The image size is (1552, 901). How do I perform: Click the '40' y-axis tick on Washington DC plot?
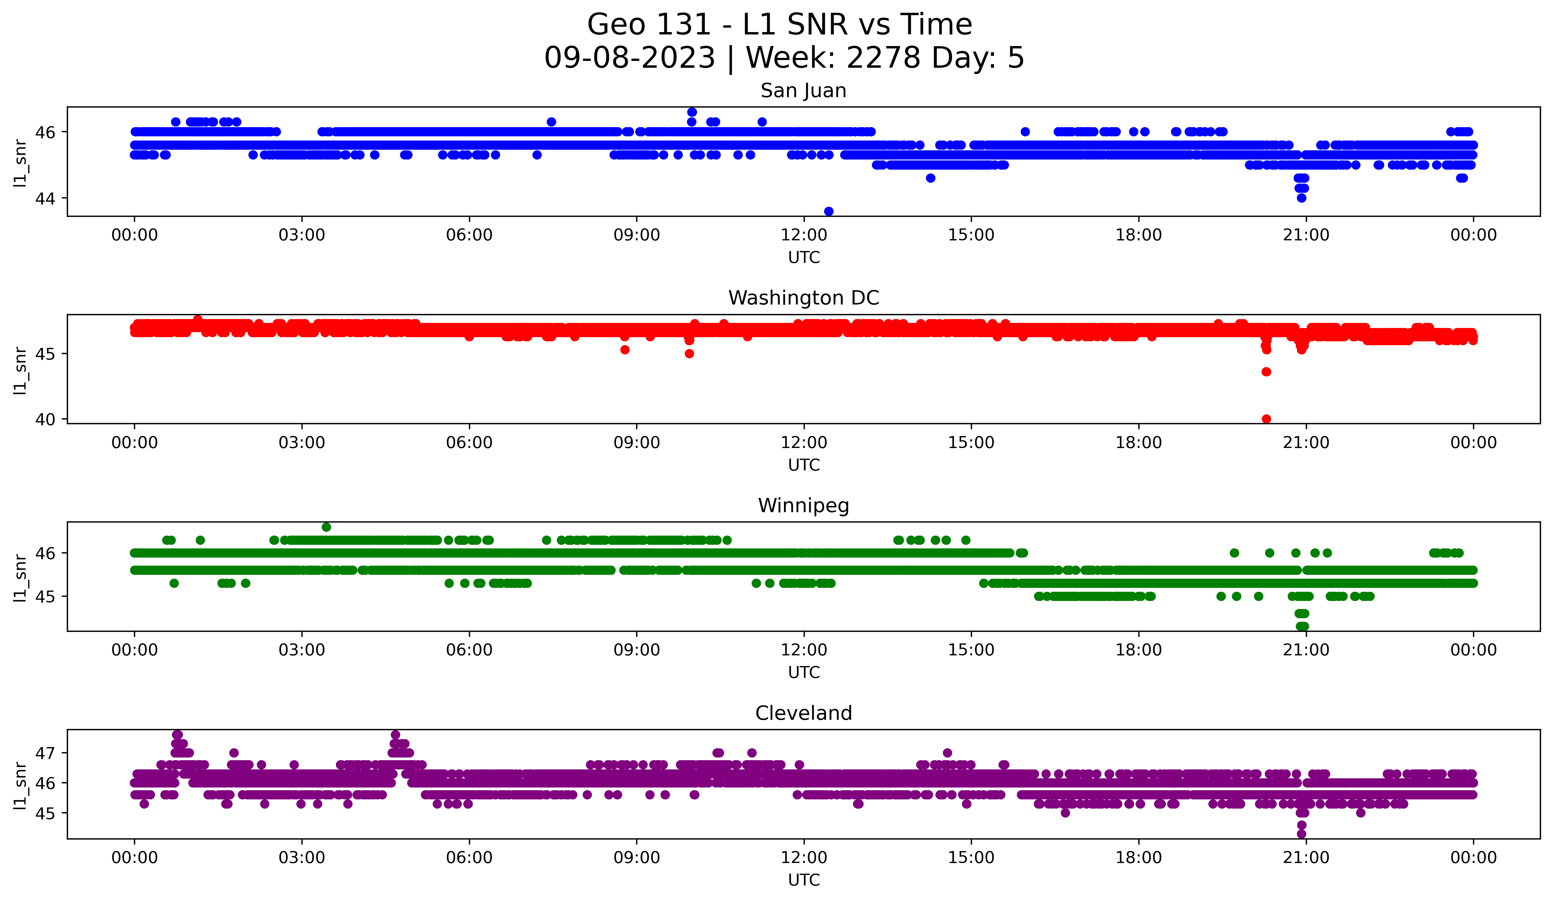(45, 419)
